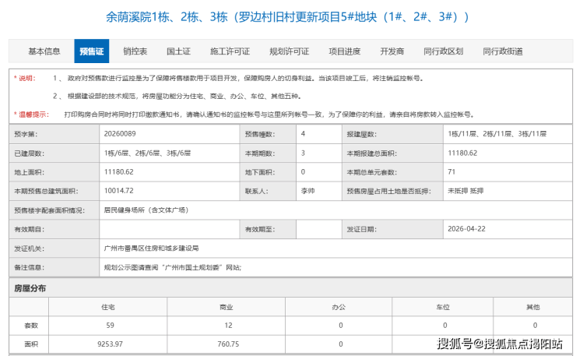Click the 备注信息 text about 规划公示图
Image resolution: width=576 pixels, height=356 pixels.
(x=173, y=267)
